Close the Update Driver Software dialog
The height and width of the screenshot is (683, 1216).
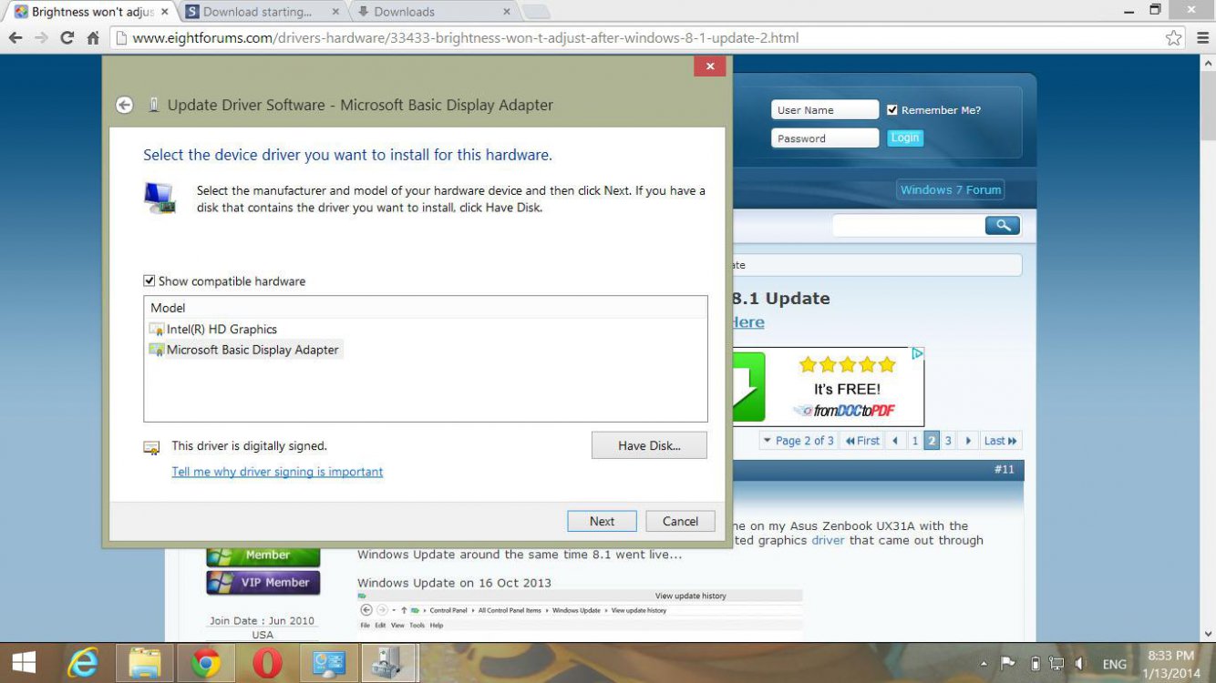pyautogui.click(x=709, y=66)
